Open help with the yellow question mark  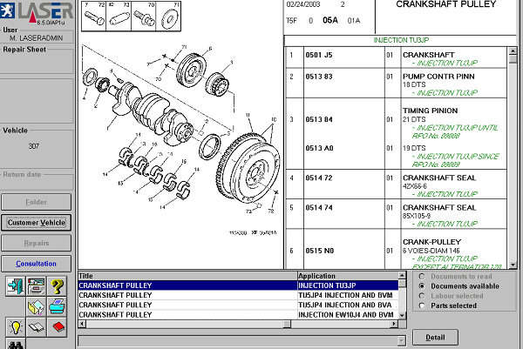(x=57, y=286)
